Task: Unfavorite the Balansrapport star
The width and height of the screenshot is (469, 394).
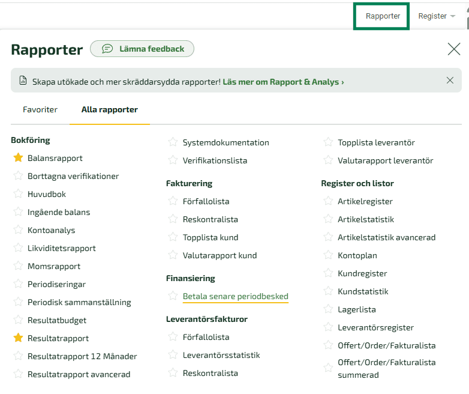Action: tap(18, 157)
